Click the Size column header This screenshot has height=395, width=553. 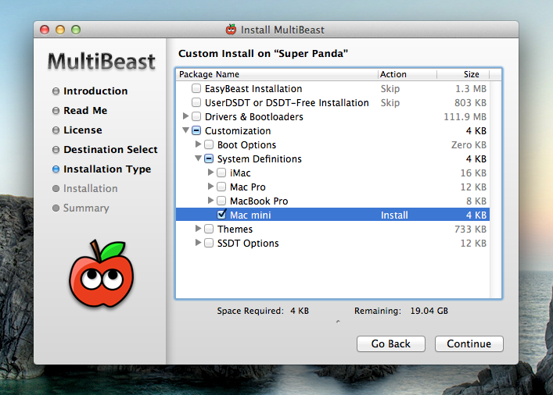[463, 74]
